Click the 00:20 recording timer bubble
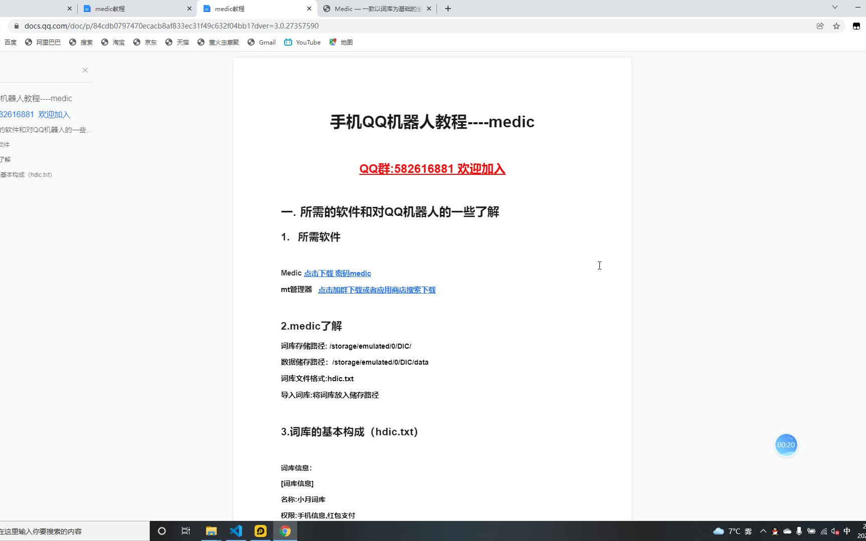The height and width of the screenshot is (541, 866). [786, 445]
